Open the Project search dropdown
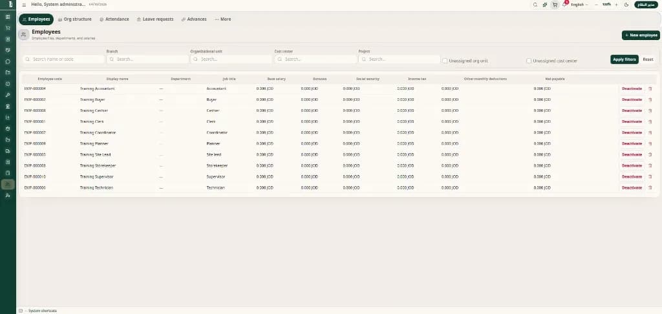Viewport: 662px width, 314px height. tap(400, 59)
